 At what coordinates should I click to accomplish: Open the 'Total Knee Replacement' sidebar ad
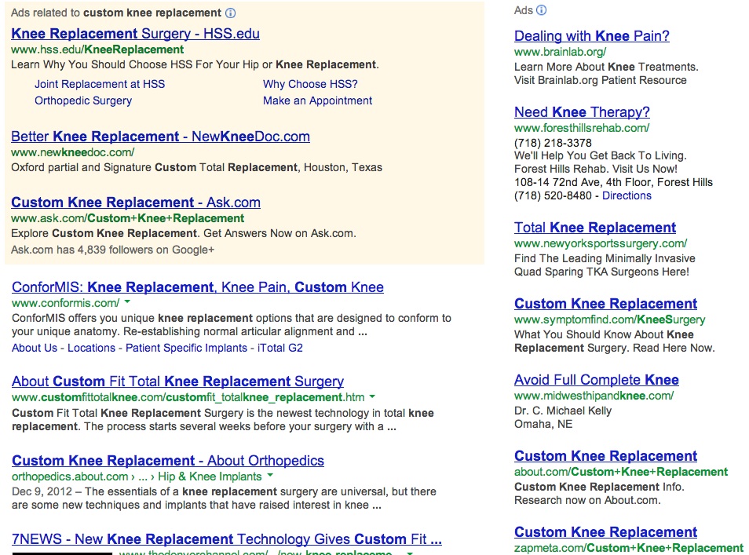coord(594,228)
